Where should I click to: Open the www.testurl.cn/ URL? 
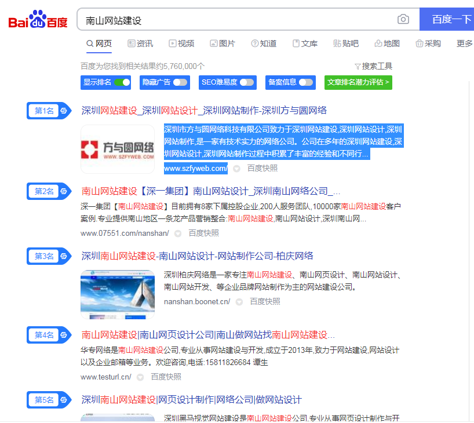(x=106, y=377)
